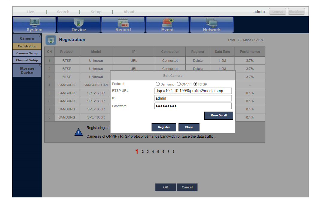The image size is (313, 201).
Task: Click the SAMSUNG protocol cell of channel 6
Action: pos(67,101)
